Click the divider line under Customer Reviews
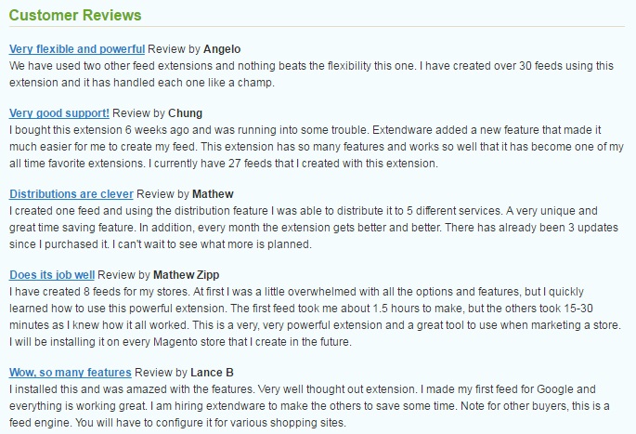Screen dimensions: 636x434 (318, 28)
